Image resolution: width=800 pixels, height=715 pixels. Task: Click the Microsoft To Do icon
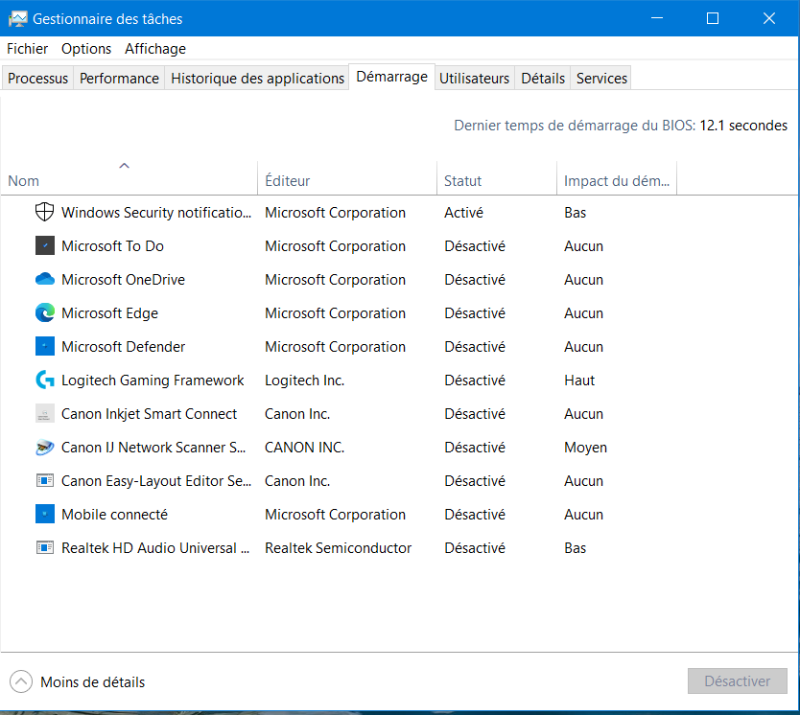click(45, 245)
